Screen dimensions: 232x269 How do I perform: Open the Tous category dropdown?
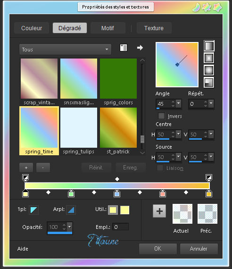(x=66, y=50)
